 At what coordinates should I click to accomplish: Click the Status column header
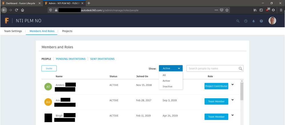click(x=113, y=76)
